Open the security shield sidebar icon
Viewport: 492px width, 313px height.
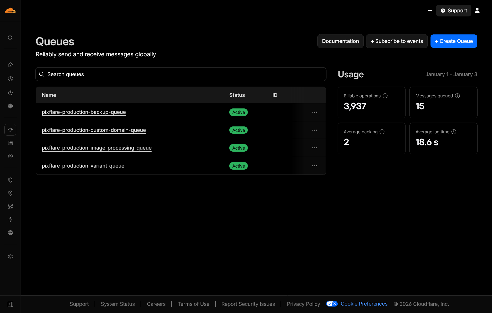pyautogui.click(x=10, y=180)
